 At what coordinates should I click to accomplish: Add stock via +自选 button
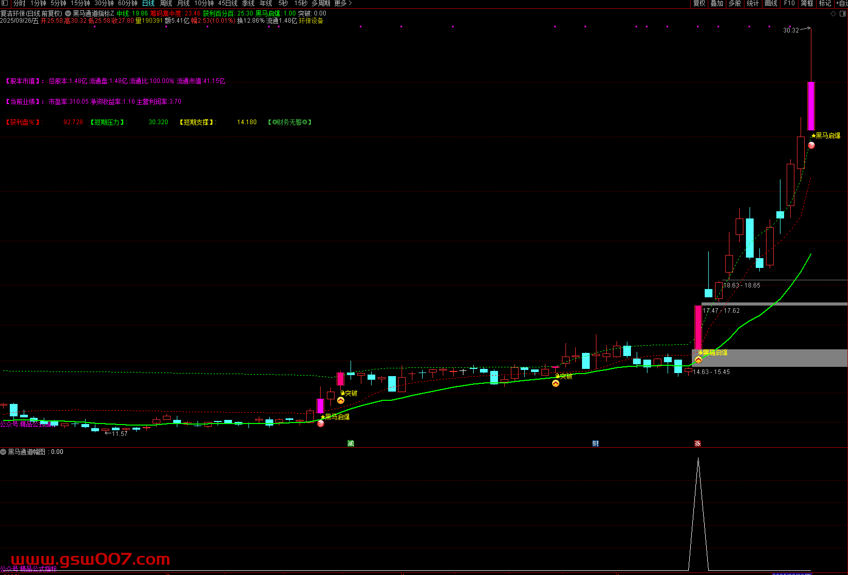pos(842,3)
